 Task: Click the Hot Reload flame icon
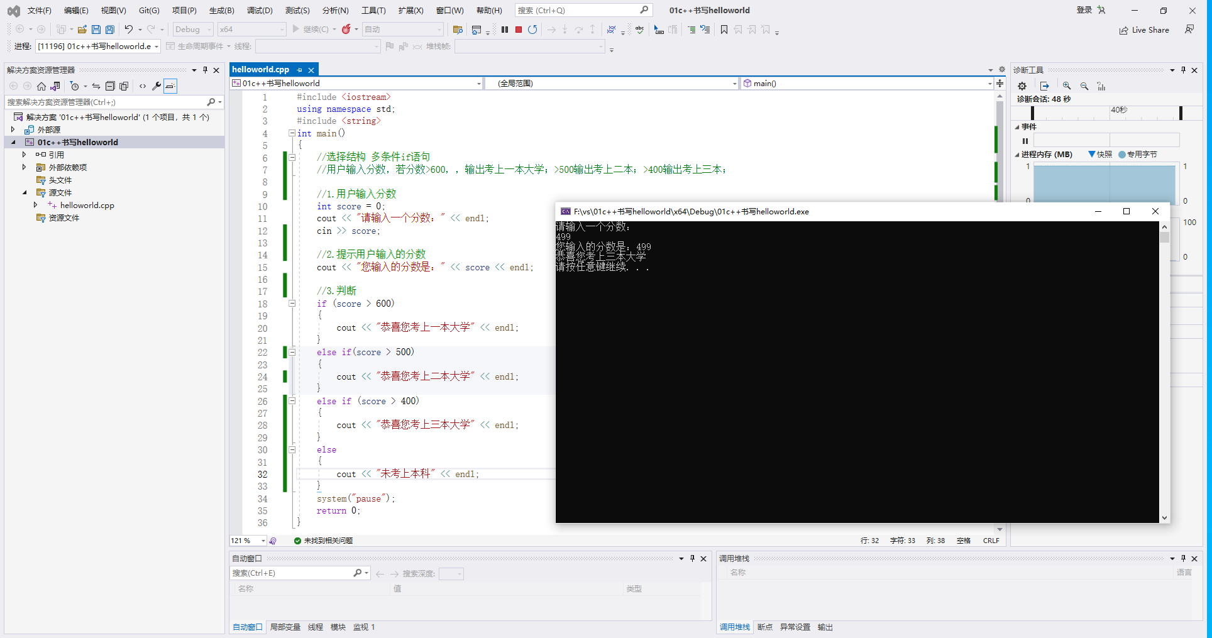(x=346, y=30)
